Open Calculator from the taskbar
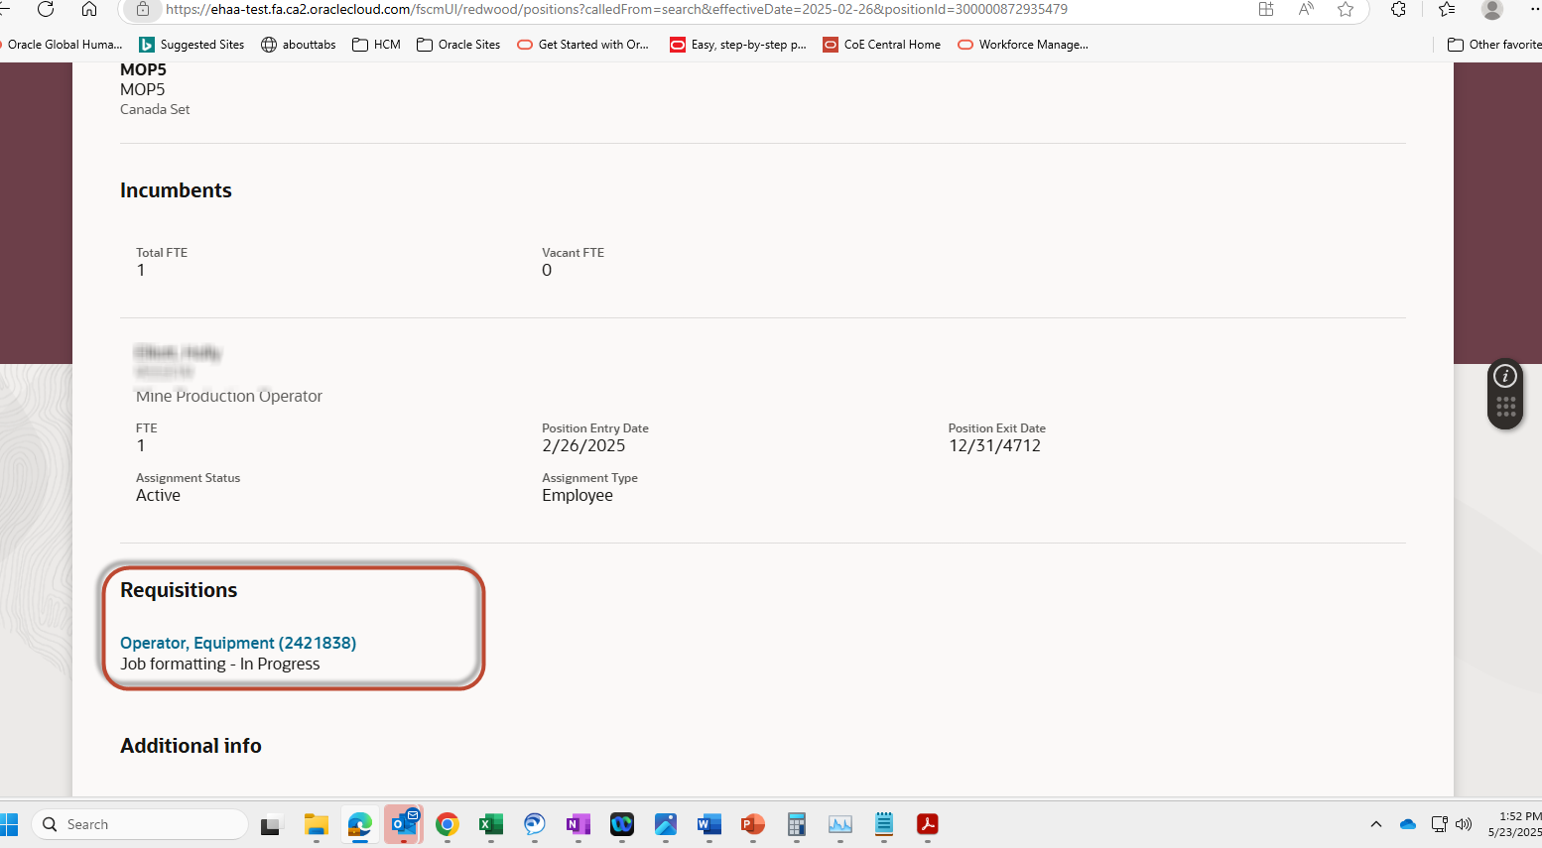The width and height of the screenshot is (1542, 848). pyautogui.click(x=797, y=824)
